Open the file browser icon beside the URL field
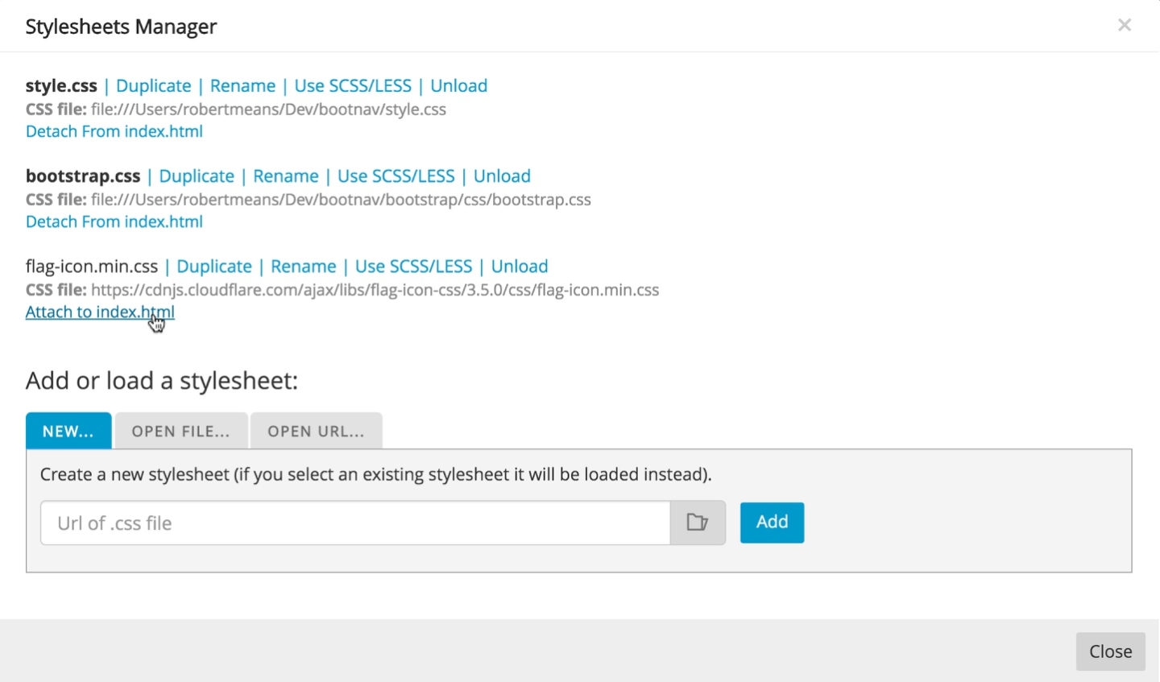 [697, 523]
